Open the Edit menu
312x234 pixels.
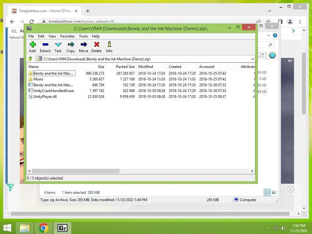pos(41,36)
